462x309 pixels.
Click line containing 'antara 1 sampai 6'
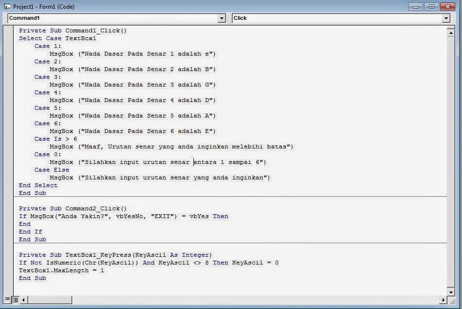158,162
